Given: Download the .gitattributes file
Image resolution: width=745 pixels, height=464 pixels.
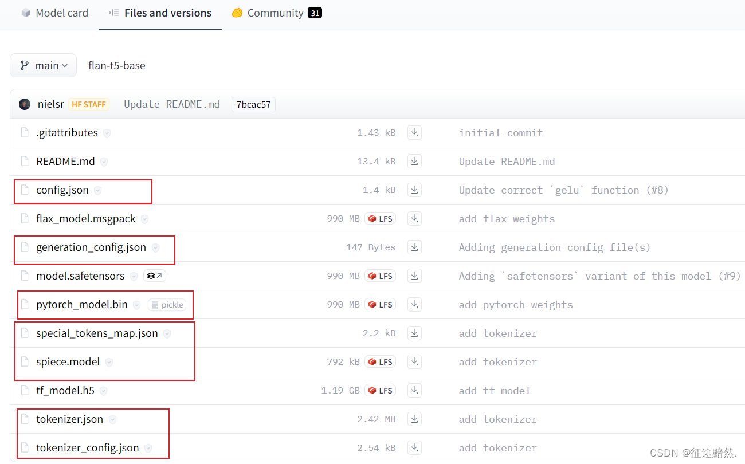Looking at the screenshot, I should [414, 133].
